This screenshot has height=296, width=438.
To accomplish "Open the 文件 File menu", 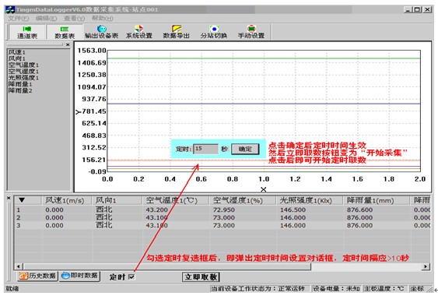I will 18,19.
